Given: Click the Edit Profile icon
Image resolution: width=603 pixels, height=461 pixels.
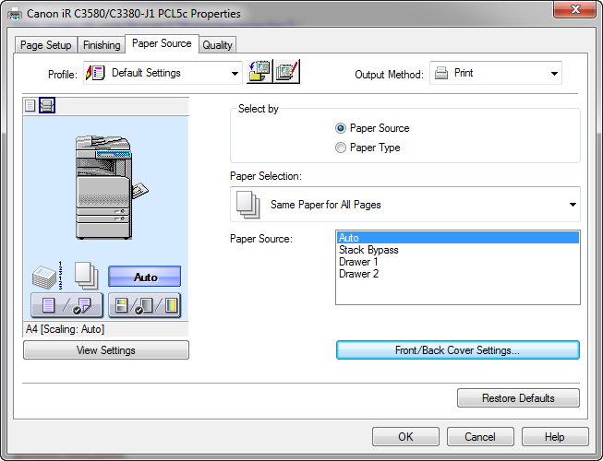Looking at the screenshot, I should point(286,72).
